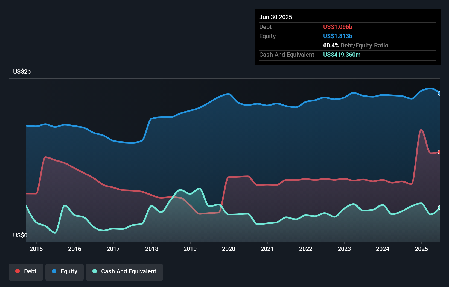
Task: Expand the Jun 30 2025 tooltip header
Action: (x=276, y=17)
